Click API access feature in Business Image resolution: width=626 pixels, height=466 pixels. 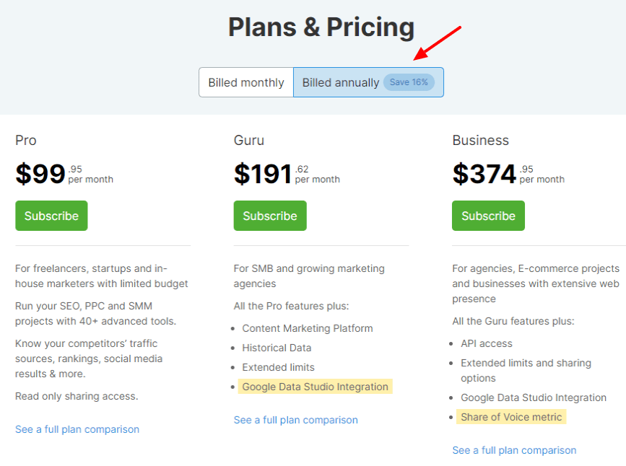click(487, 343)
